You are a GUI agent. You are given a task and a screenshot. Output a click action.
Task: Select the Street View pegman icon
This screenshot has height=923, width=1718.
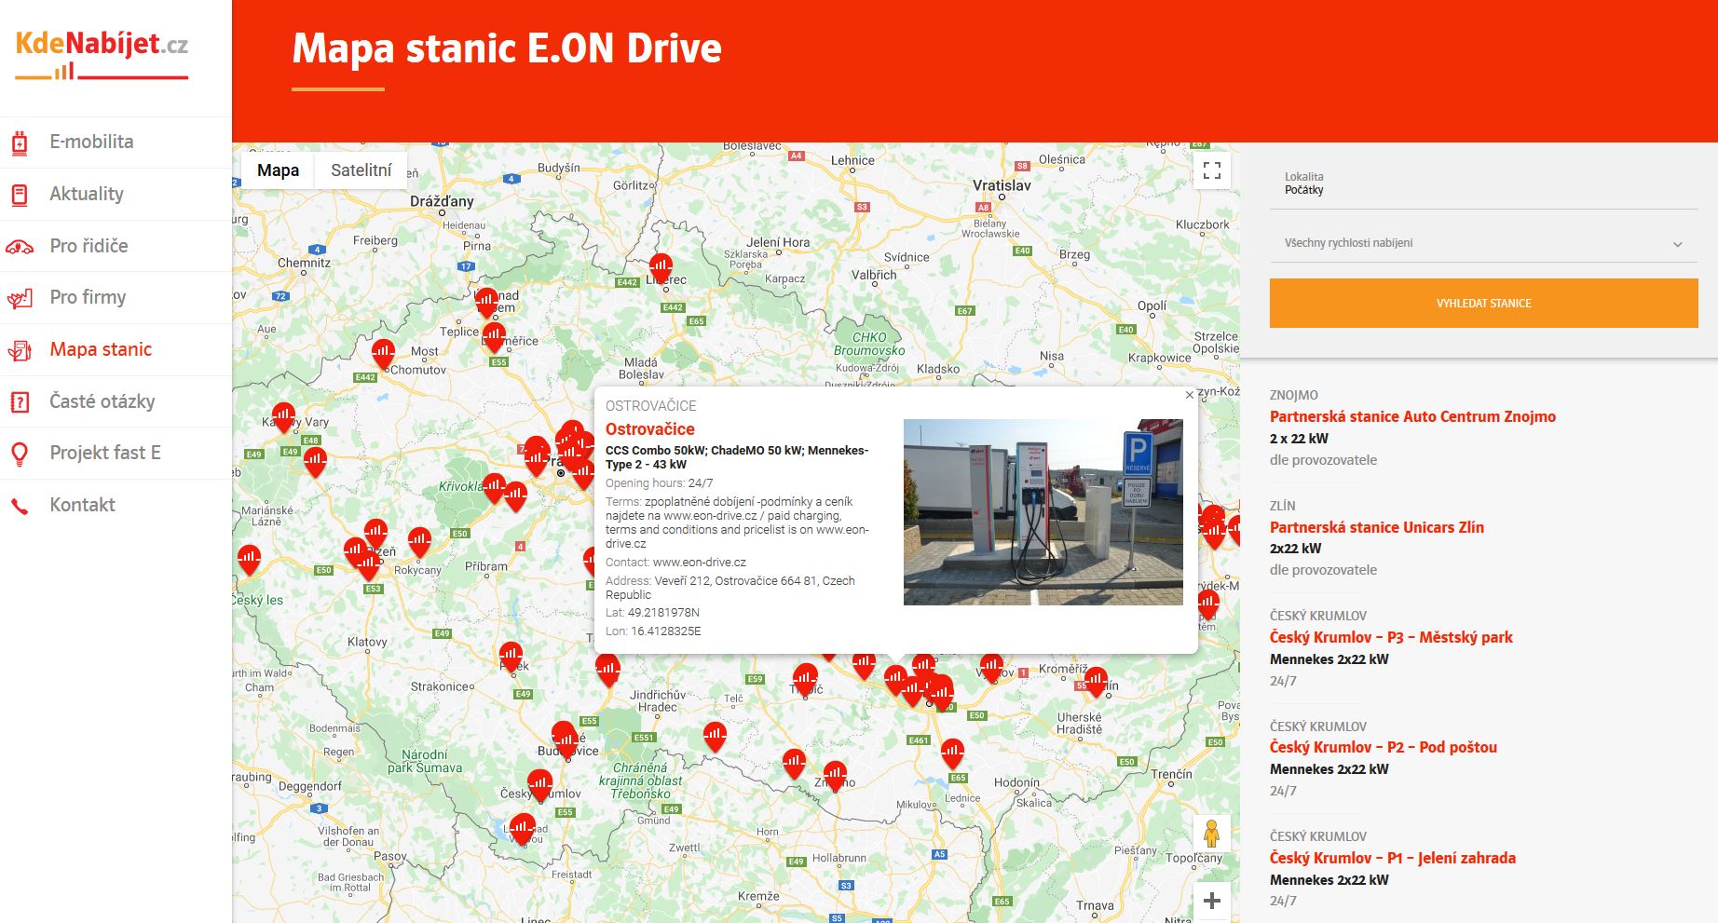(x=1211, y=832)
